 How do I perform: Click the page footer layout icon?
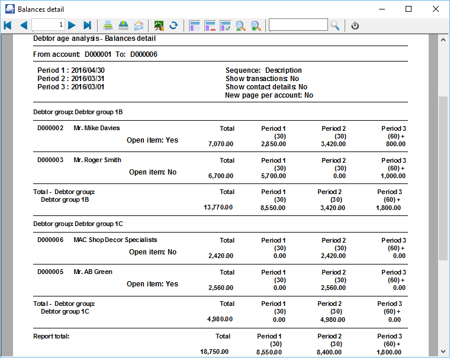(x=210, y=25)
